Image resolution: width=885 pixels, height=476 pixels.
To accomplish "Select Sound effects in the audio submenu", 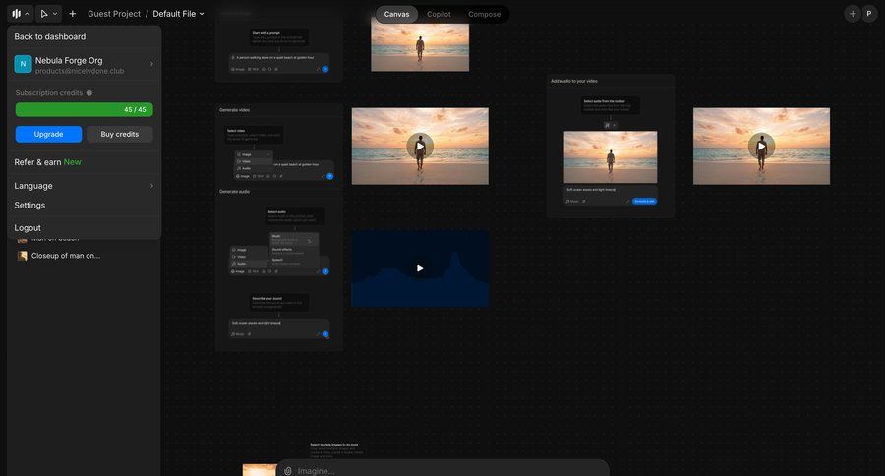I will click(x=293, y=251).
